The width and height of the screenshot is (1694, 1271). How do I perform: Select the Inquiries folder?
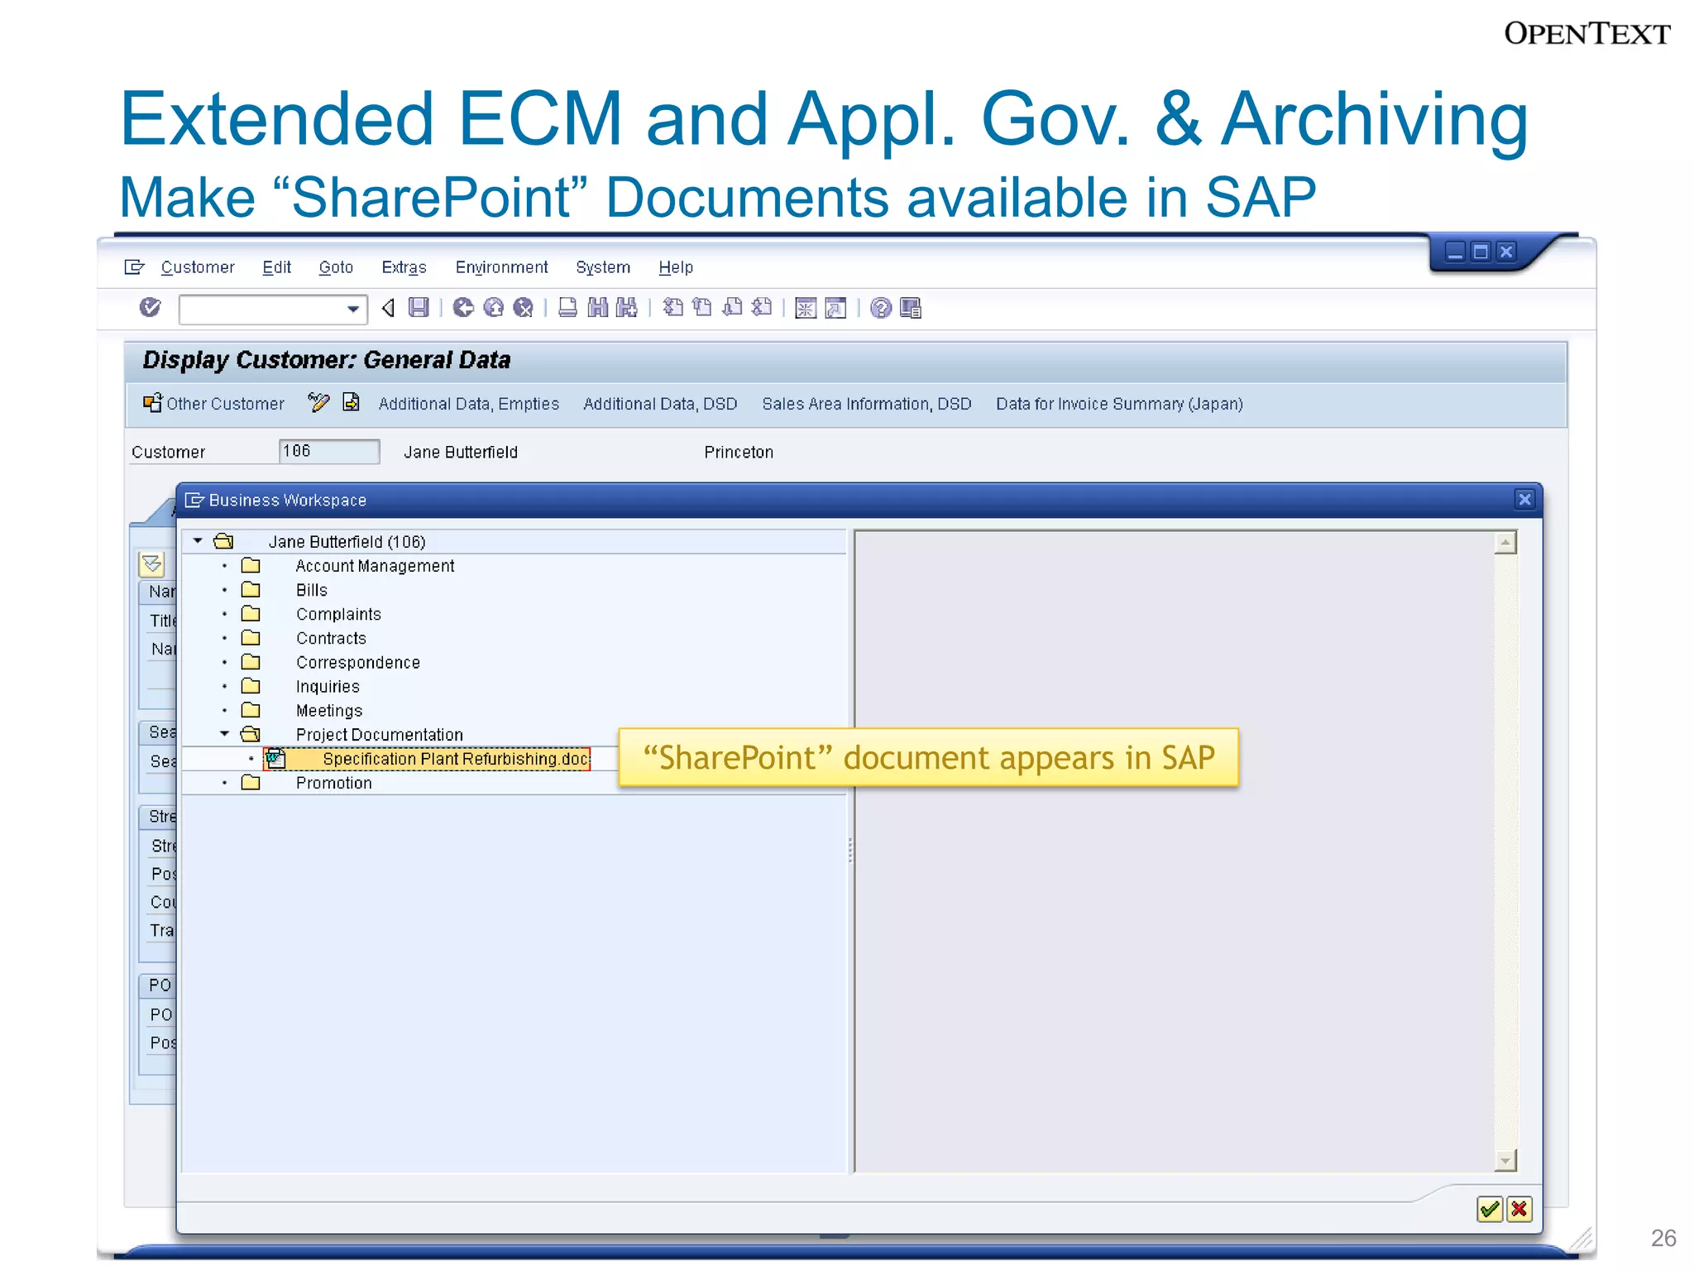coord(328,687)
